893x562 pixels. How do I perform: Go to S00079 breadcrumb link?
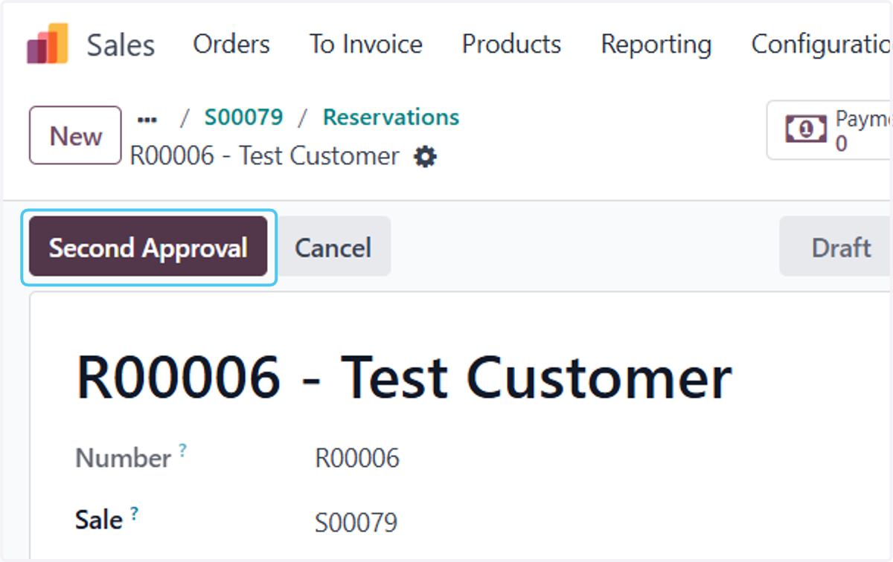[244, 117]
